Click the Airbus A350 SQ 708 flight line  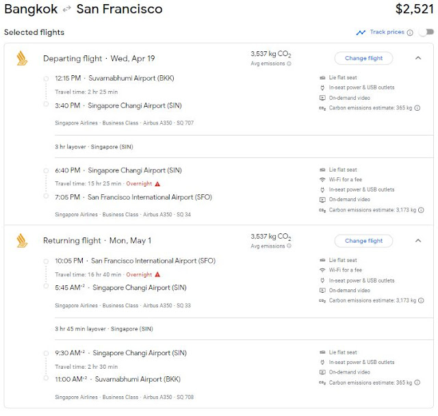[x=124, y=397]
